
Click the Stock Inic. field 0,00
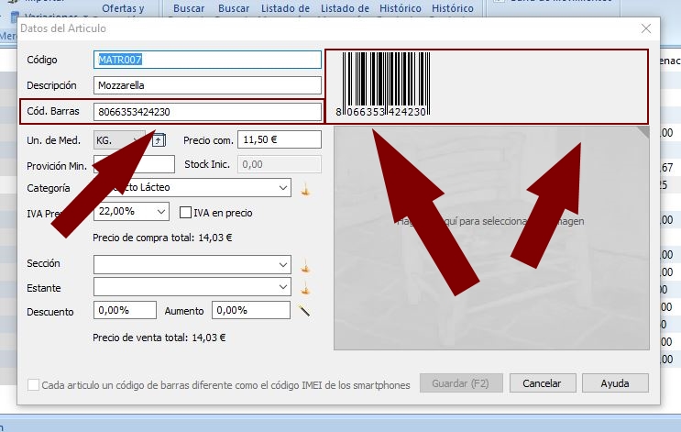(280, 164)
